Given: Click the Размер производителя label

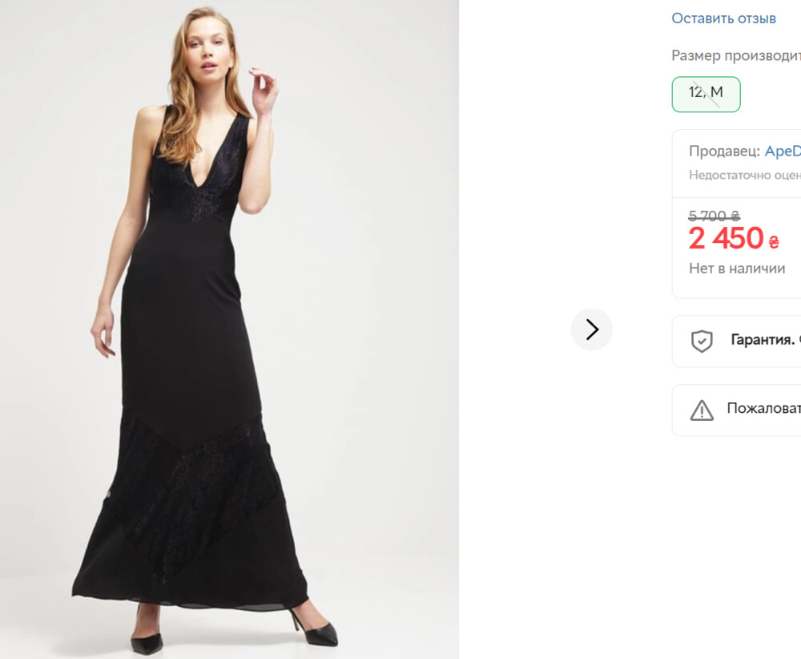Looking at the screenshot, I should point(735,56).
